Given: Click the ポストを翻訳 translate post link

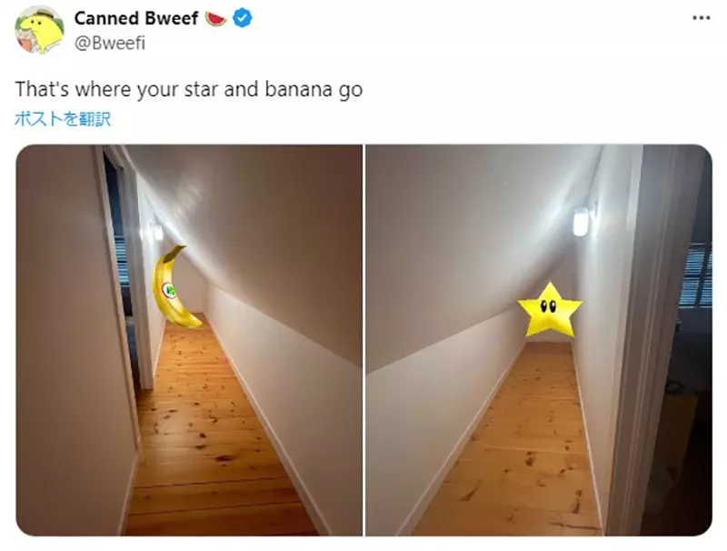Looking at the screenshot, I should pyautogui.click(x=63, y=119).
